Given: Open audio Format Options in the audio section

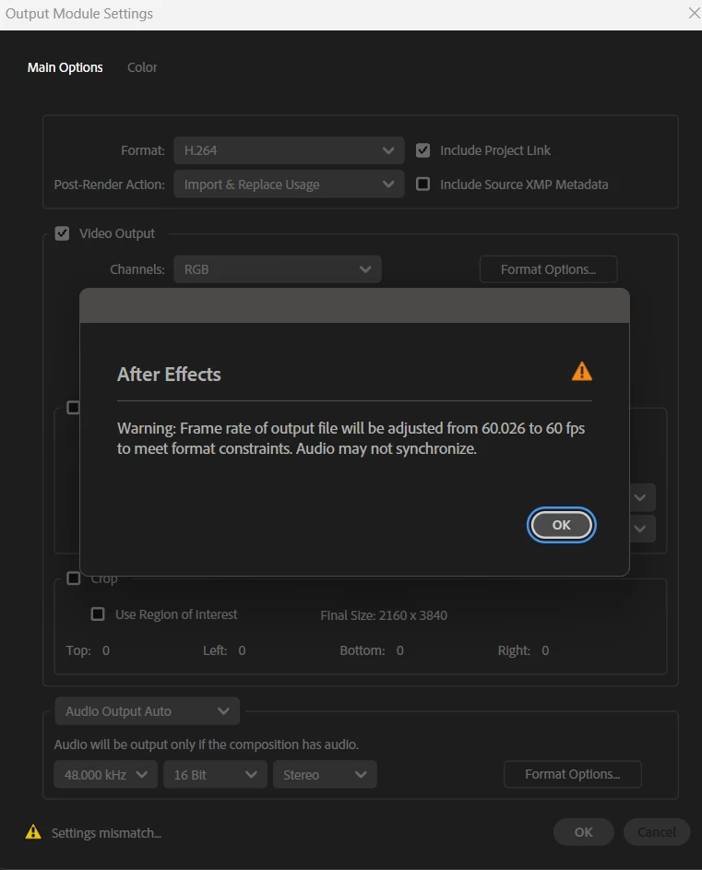Looking at the screenshot, I should [573, 774].
